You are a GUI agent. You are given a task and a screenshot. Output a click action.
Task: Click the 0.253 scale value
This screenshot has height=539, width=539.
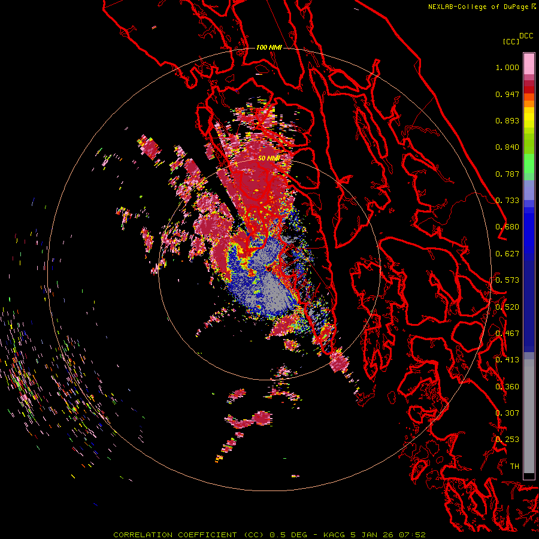pos(507,440)
